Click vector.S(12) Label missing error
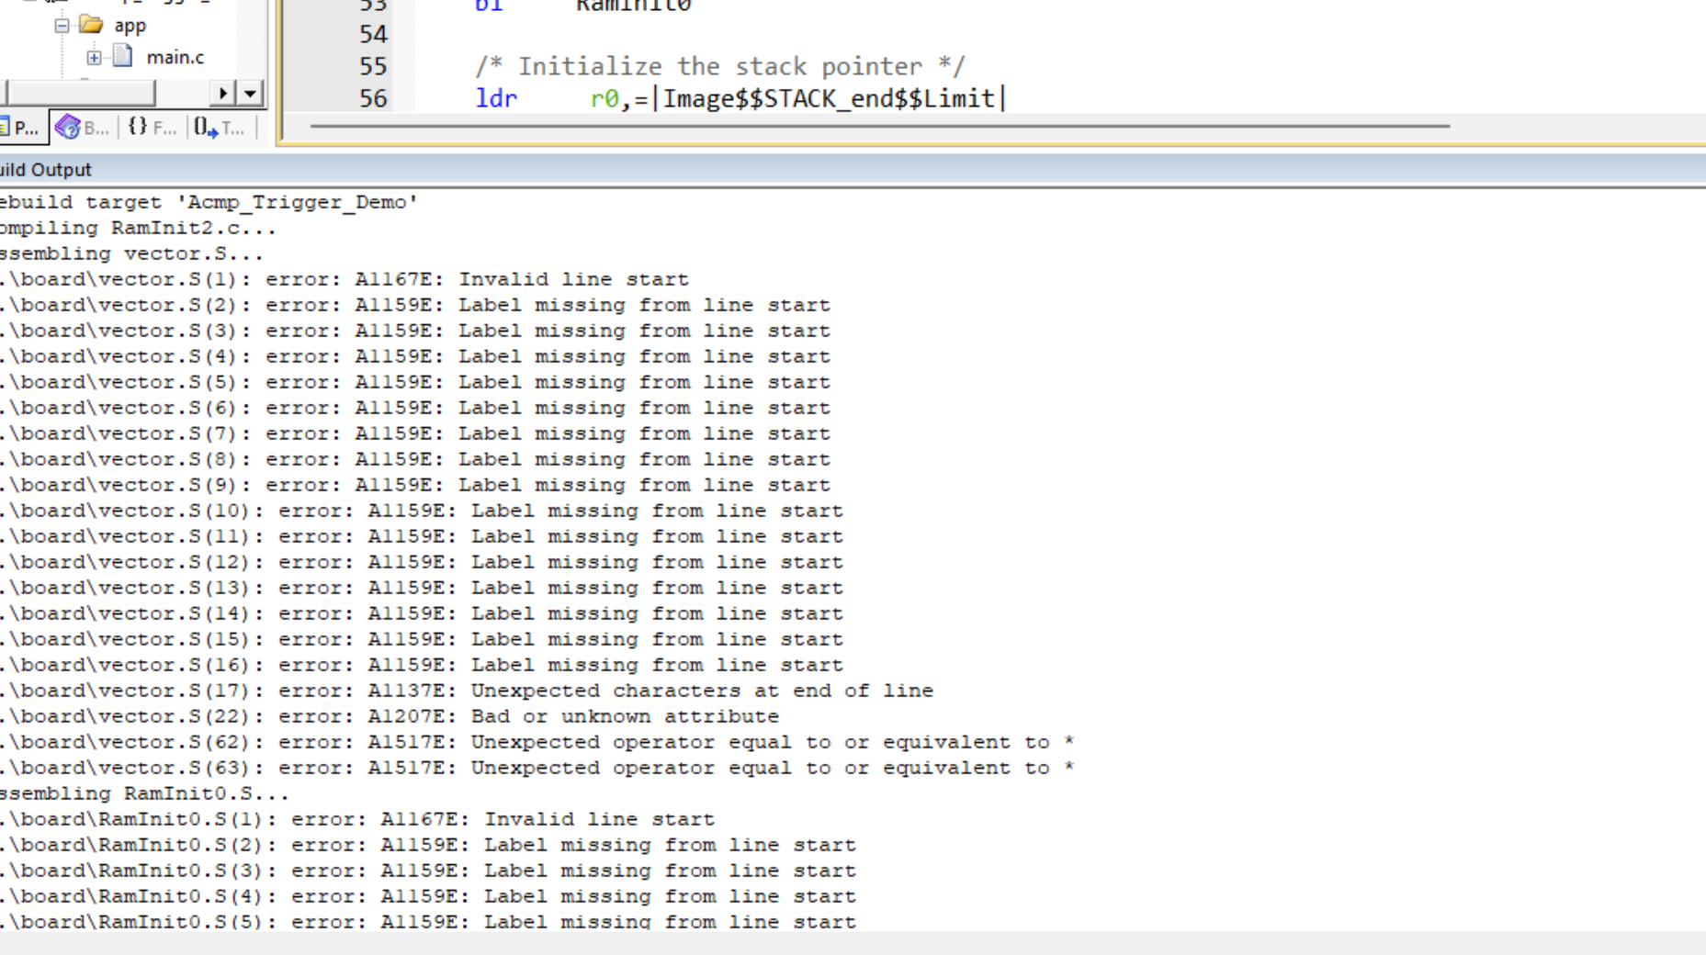The image size is (1706, 955). pyautogui.click(x=422, y=562)
